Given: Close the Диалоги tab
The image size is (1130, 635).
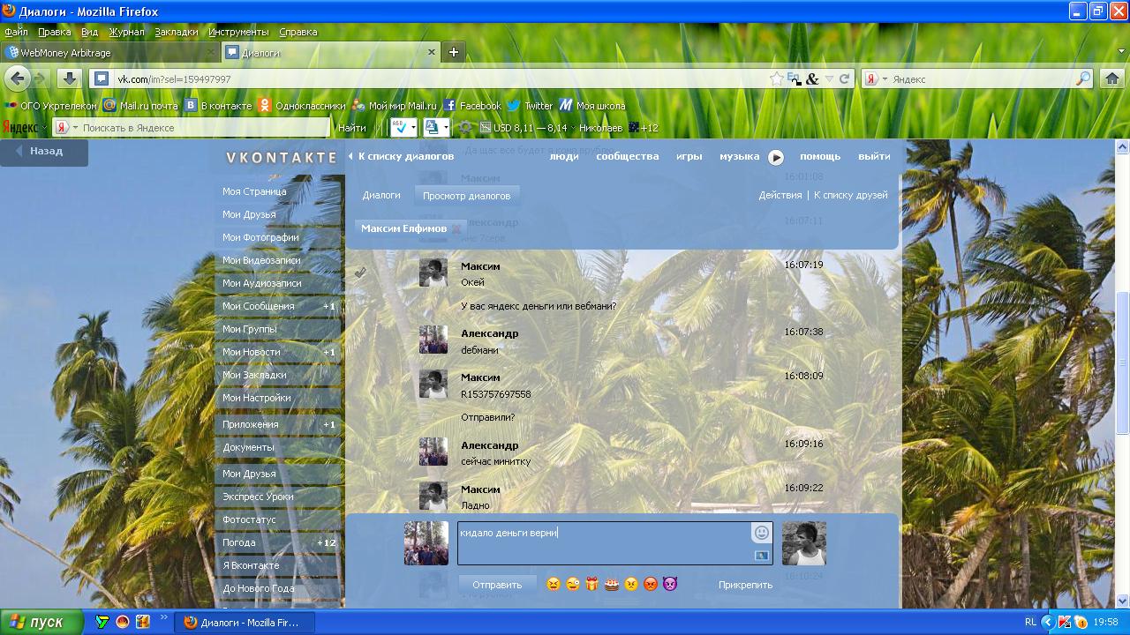Looking at the screenshot, I should [x=432, y=52].
